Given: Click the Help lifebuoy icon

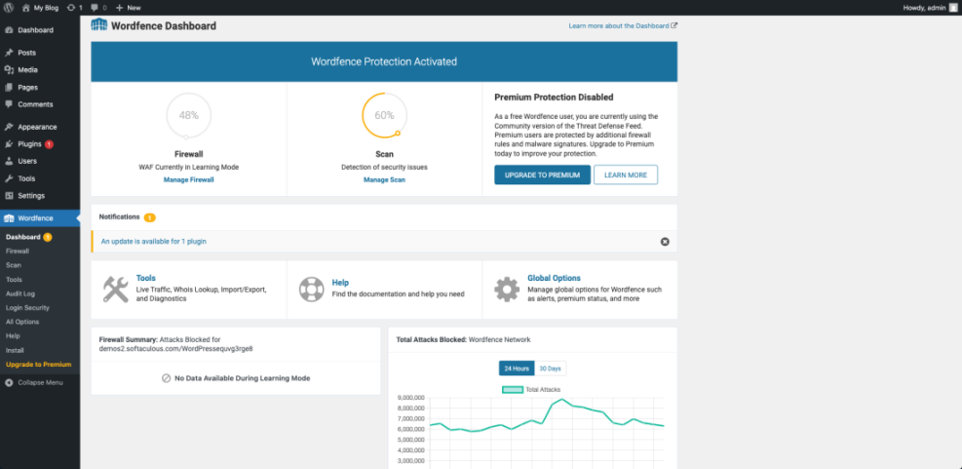Looking at the screenshot, I should click(312, 290).
